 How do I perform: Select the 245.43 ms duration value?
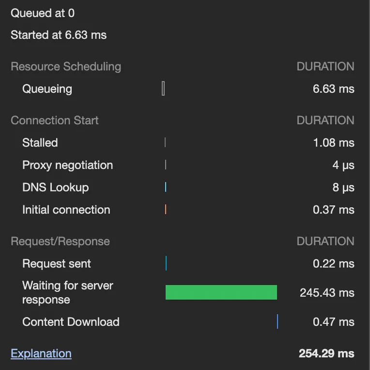(x=327, y=293)
